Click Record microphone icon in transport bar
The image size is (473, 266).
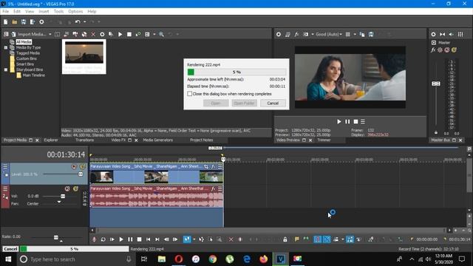click(x=94, y=239)
